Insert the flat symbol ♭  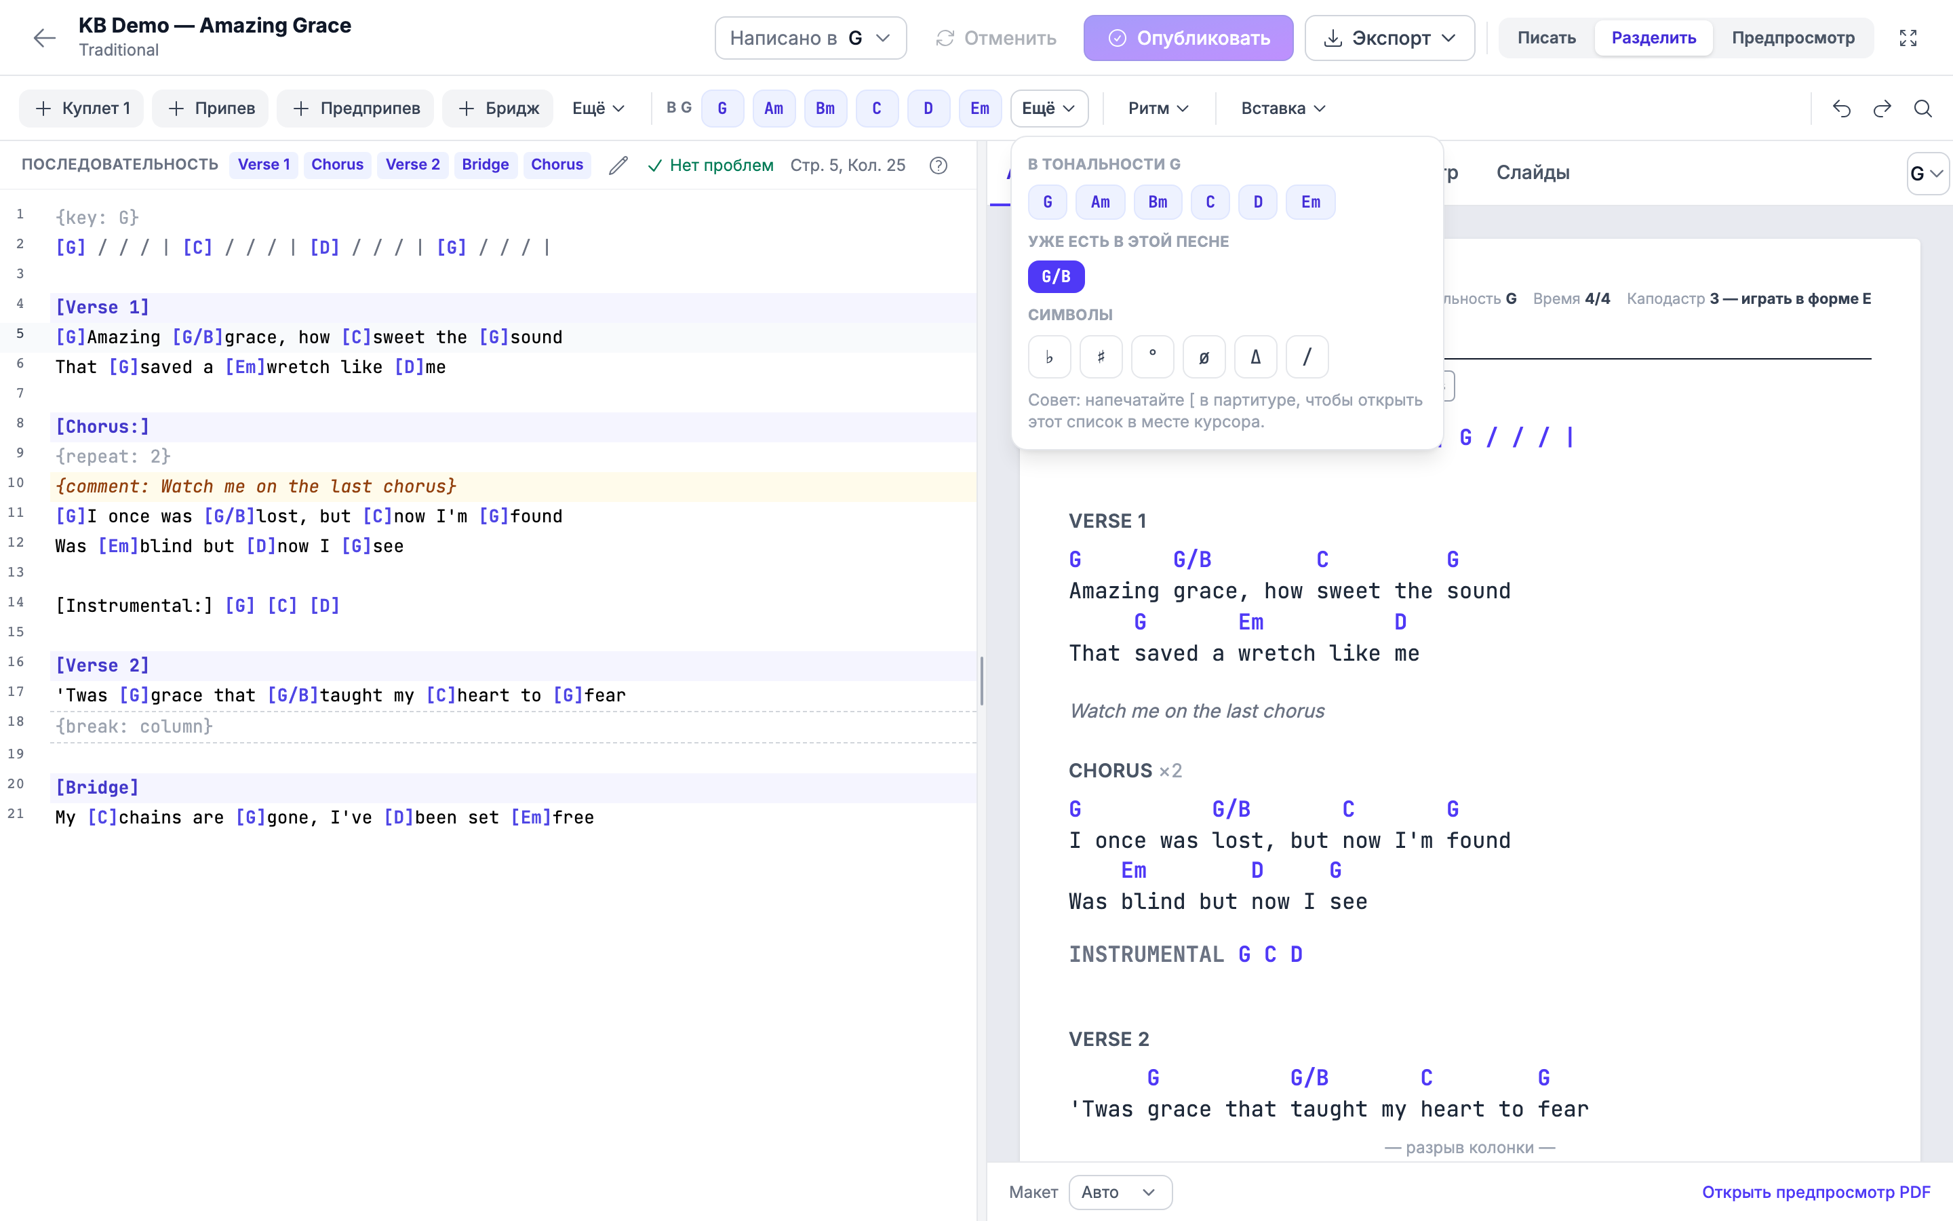pos(1049,357)
